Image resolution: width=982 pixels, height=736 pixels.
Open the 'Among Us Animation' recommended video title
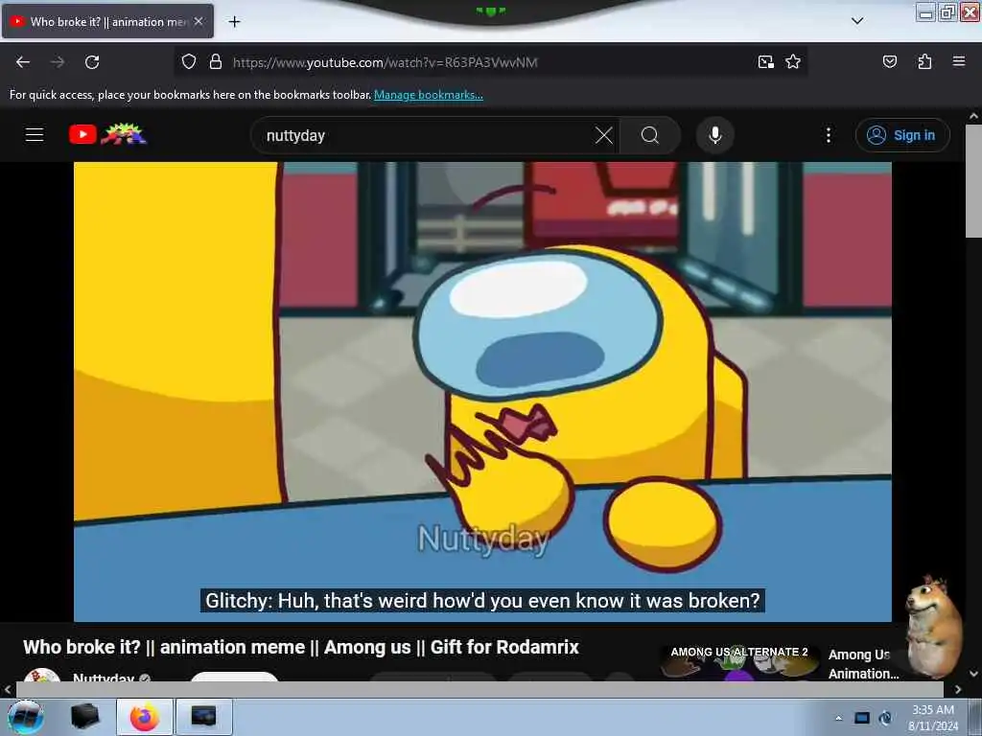pyautogui.click(x=862, y=664)
